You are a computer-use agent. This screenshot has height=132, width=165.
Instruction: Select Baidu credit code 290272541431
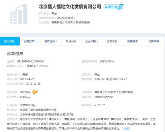66,18
